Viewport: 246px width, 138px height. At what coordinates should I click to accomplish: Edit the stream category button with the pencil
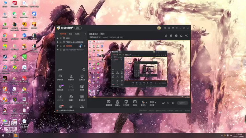[x=95, y=37]
